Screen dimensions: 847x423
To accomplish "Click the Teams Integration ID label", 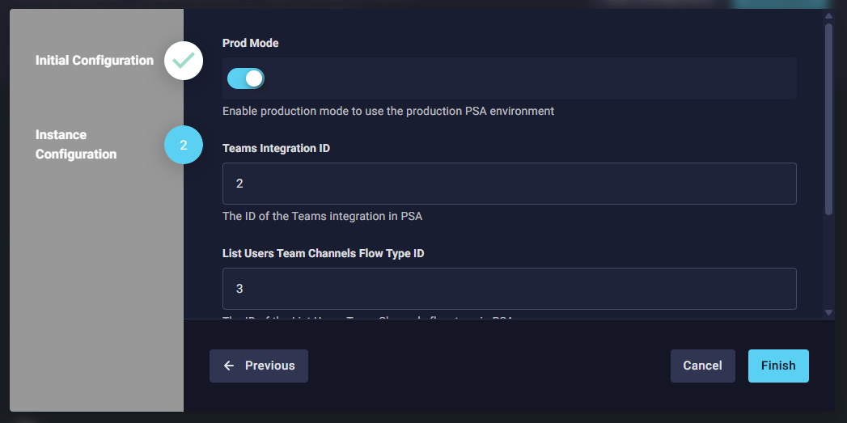I will click(276, 148).
